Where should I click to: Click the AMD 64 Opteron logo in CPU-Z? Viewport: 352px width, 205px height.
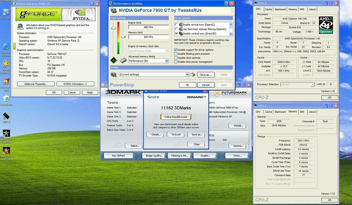click(326, 25)
